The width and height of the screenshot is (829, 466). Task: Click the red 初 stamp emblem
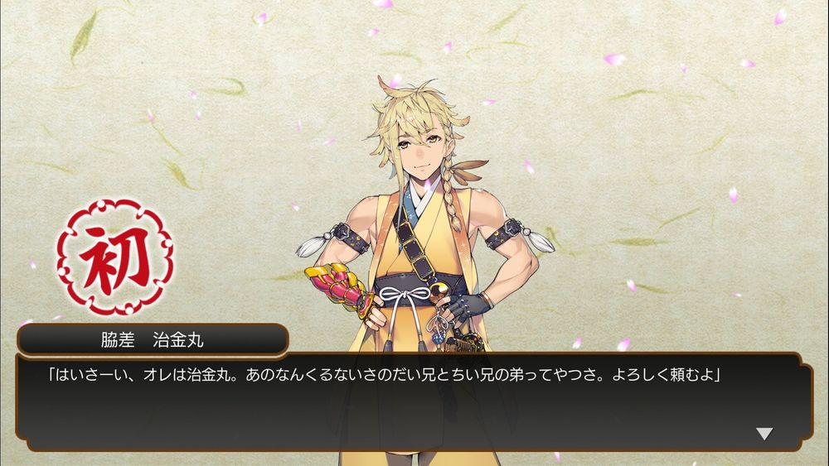point(115,257)
